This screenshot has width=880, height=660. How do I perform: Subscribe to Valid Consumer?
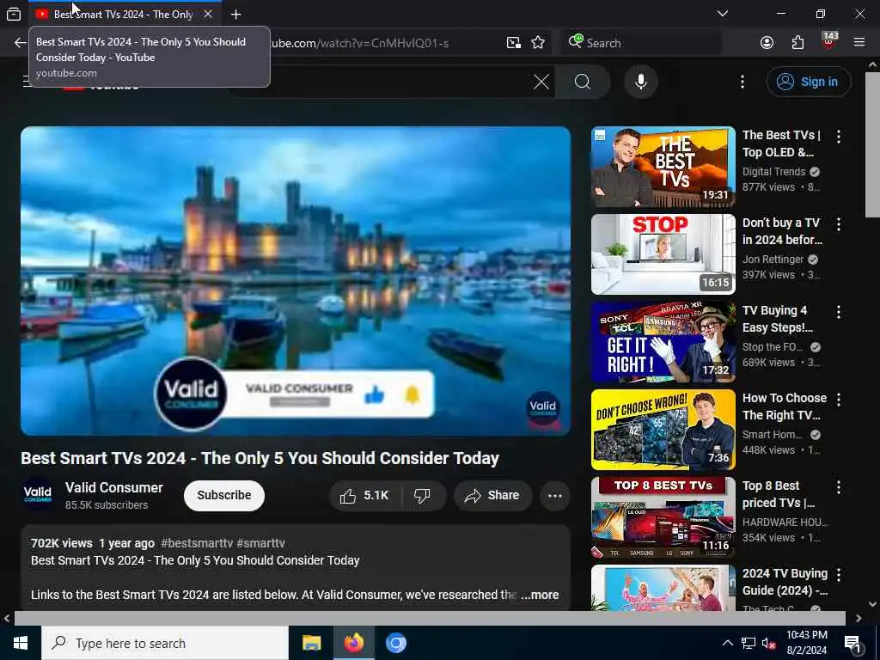tap(224, 495)
